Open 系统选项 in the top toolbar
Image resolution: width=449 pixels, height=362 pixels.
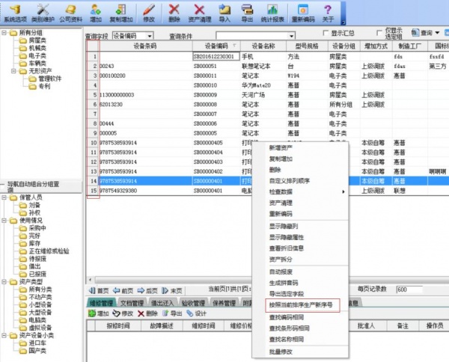coord(14,13)
